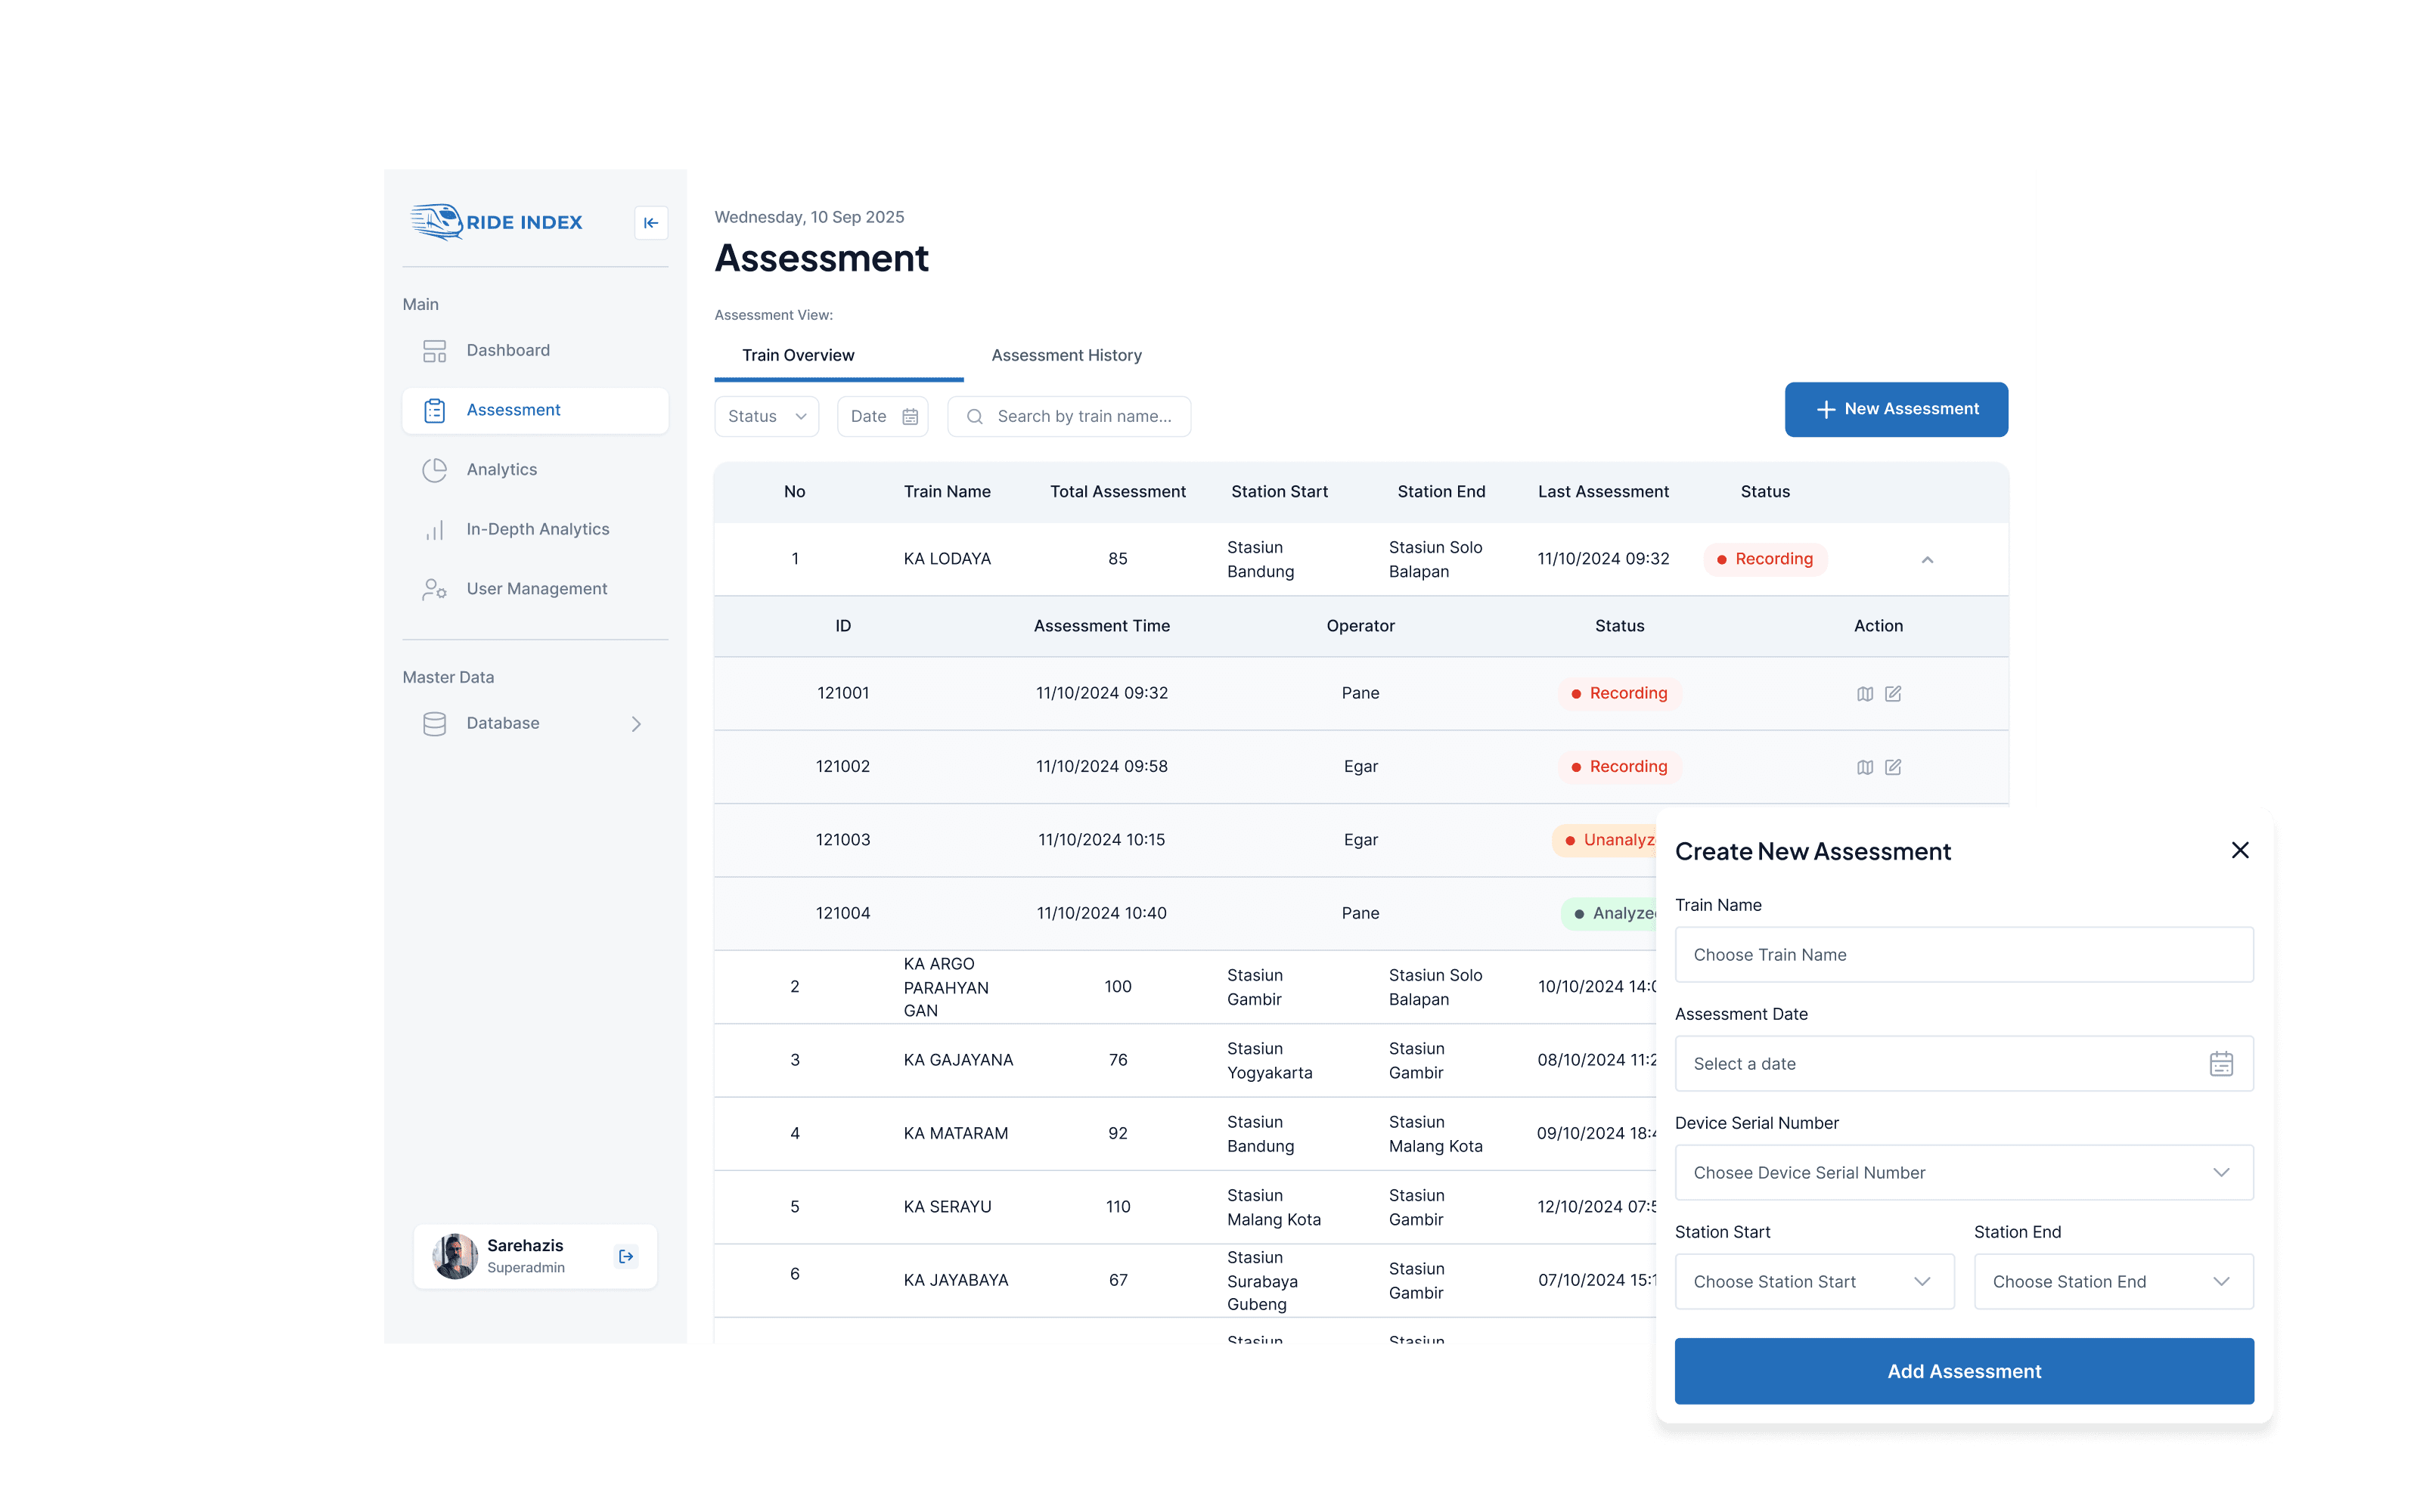Open Choose Station Start dropdown
The width and height of the screenshot is (2420, 1512).
1815,1282
